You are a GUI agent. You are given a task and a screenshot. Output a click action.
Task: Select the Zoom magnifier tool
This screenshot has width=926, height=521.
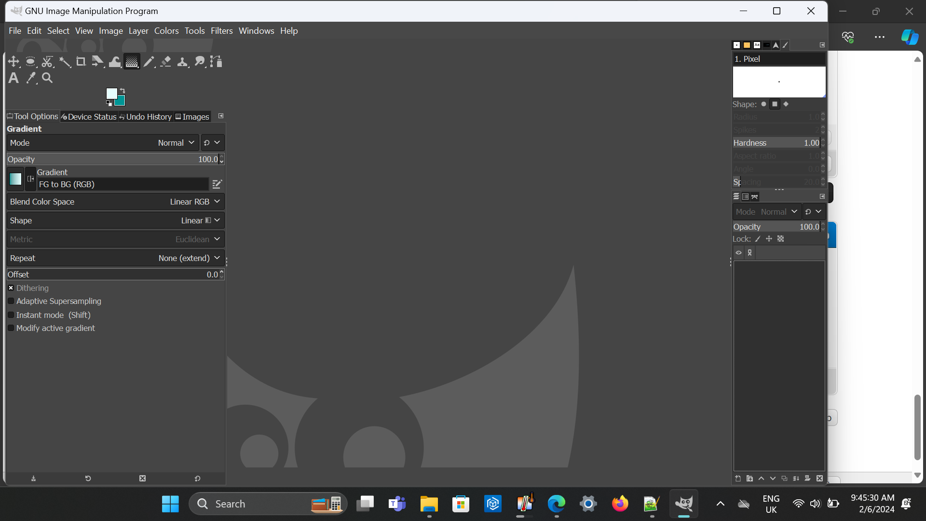tap(47, 78)
